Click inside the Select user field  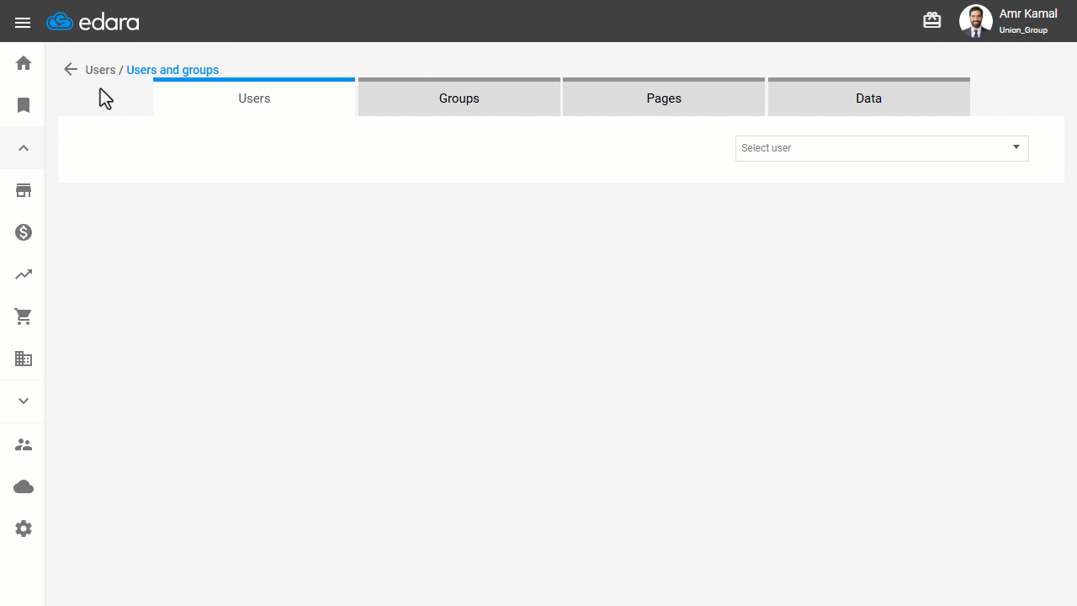coord(882,148)
